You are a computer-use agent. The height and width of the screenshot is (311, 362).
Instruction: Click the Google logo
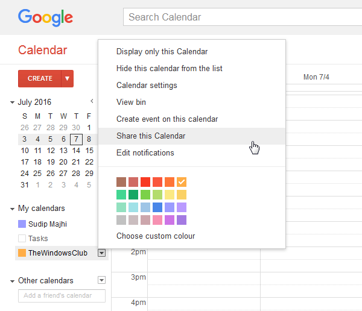(x=45, y=17)
